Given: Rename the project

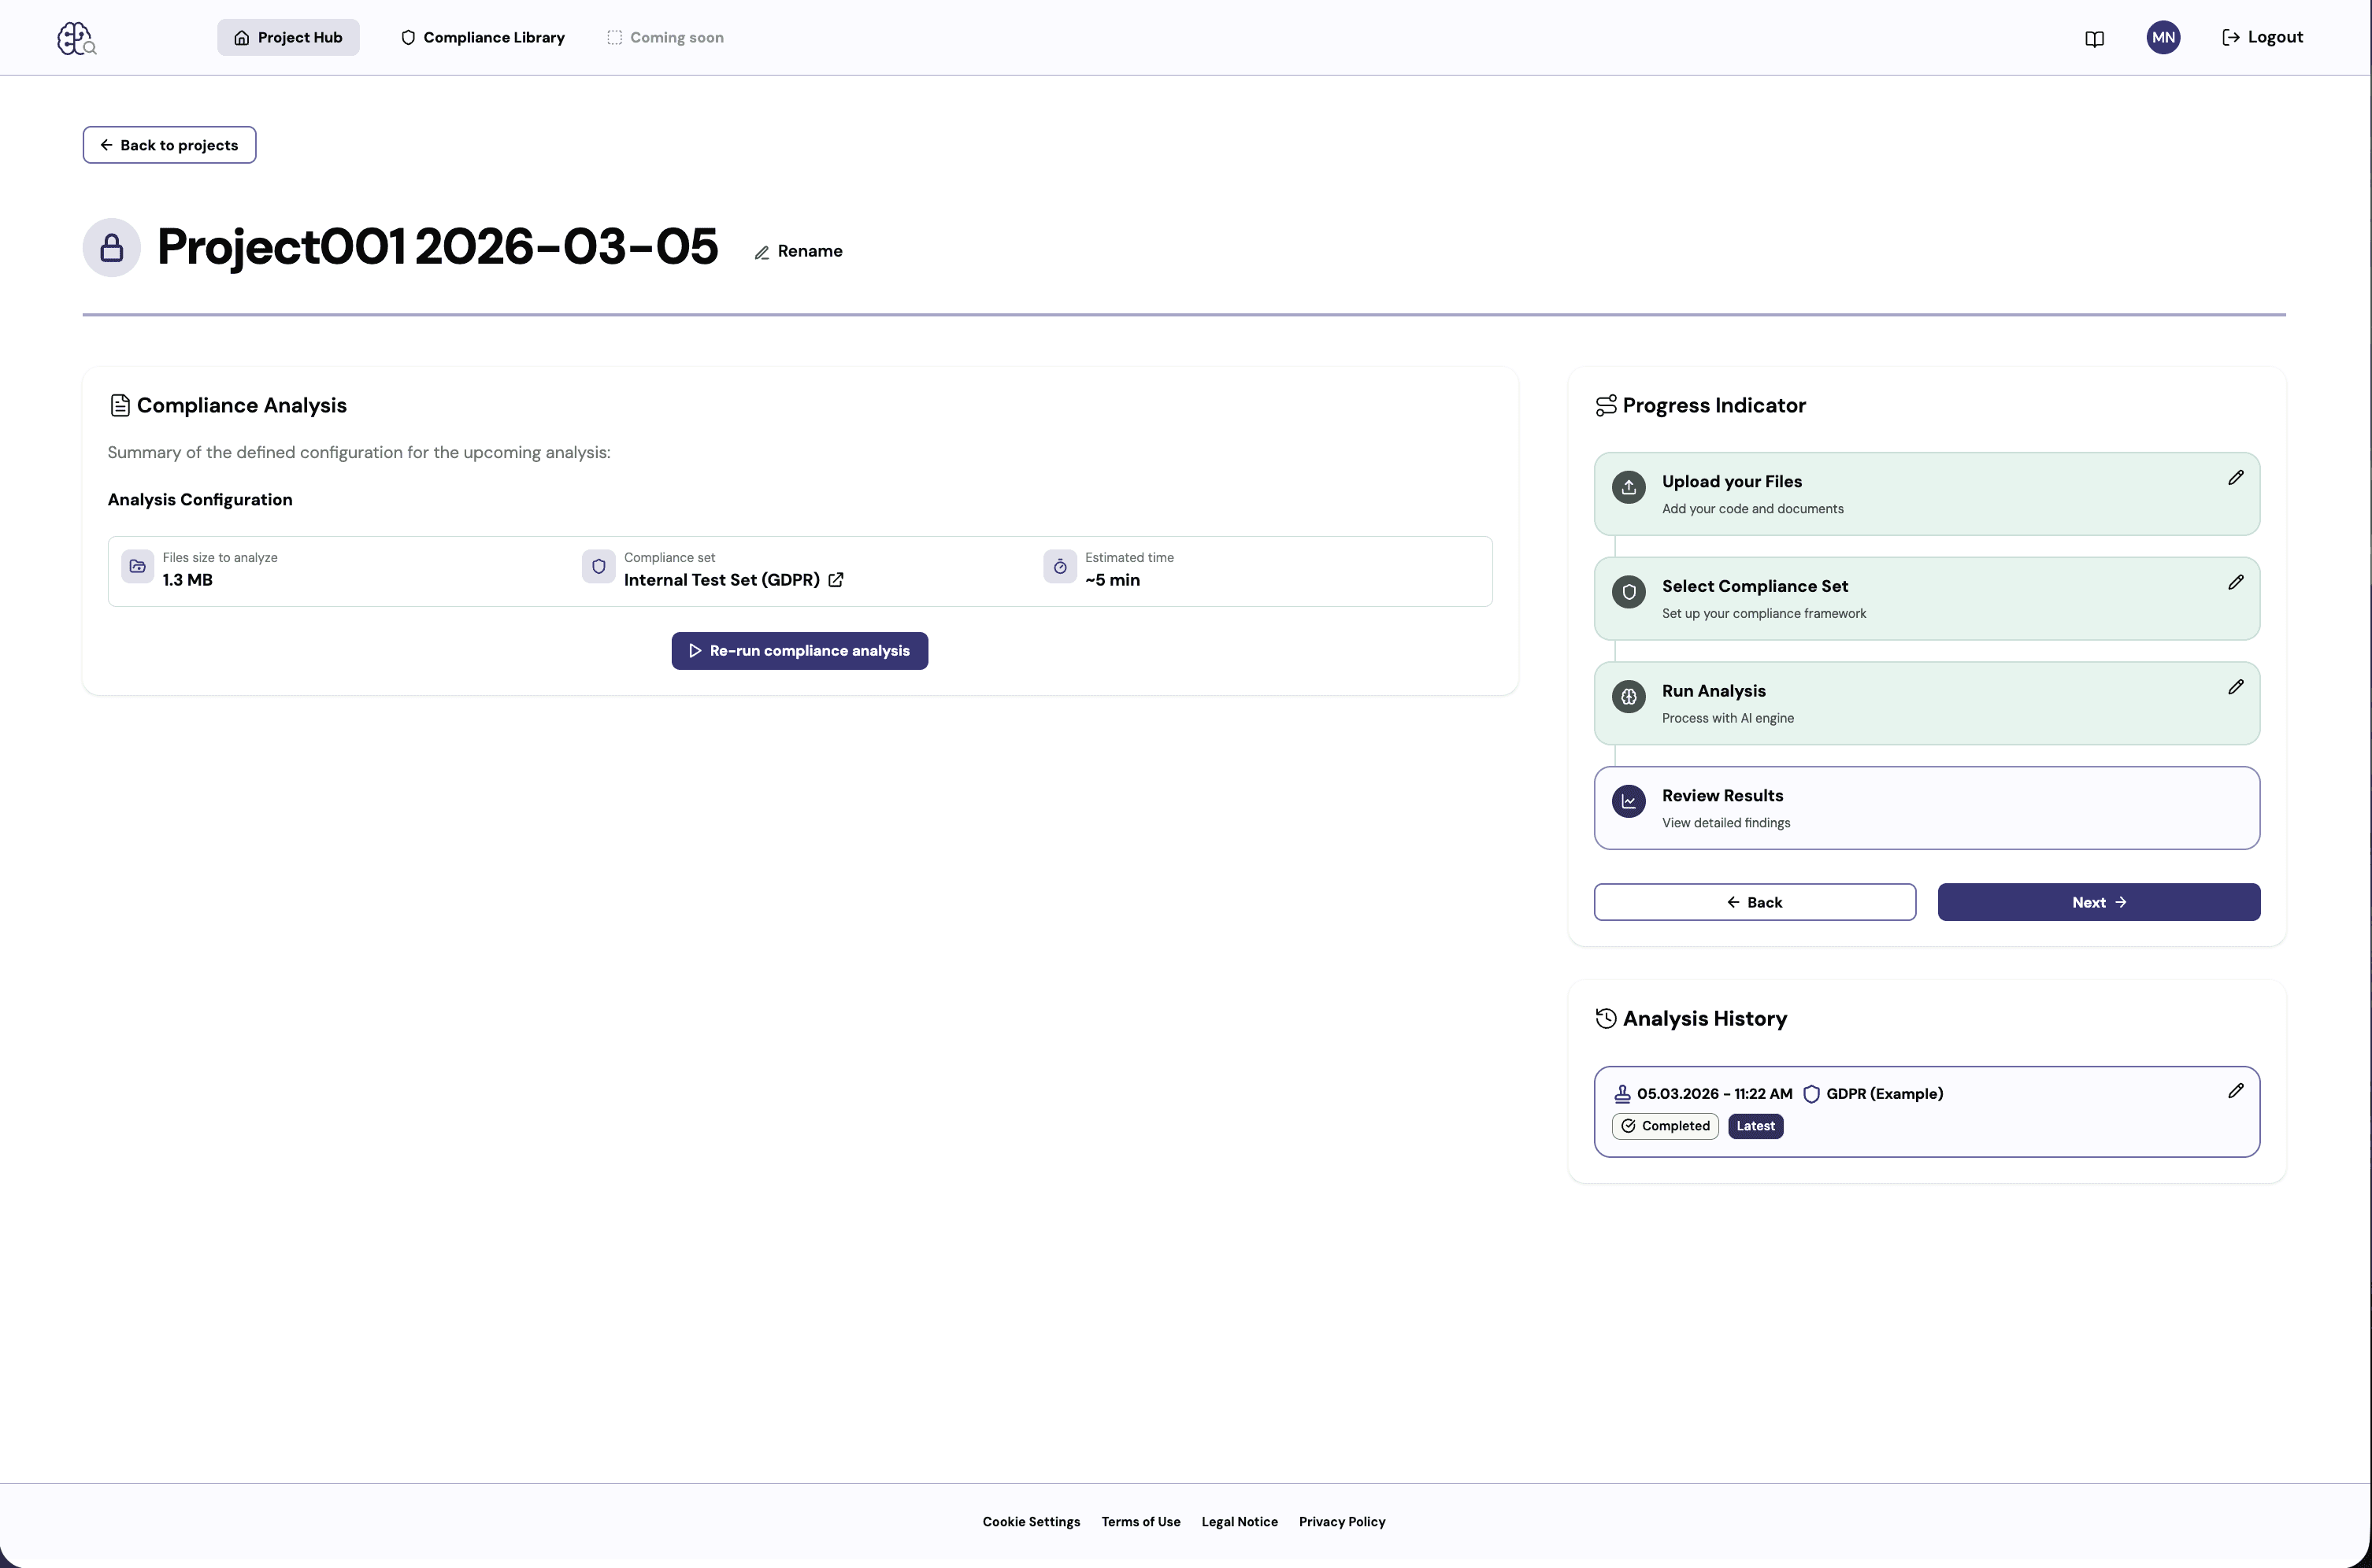Looking at the screenshot, I should (797, 251).
